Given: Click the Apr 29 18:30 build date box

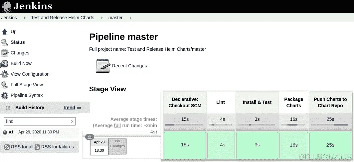Looking at the screenshot, I should 99,146.
